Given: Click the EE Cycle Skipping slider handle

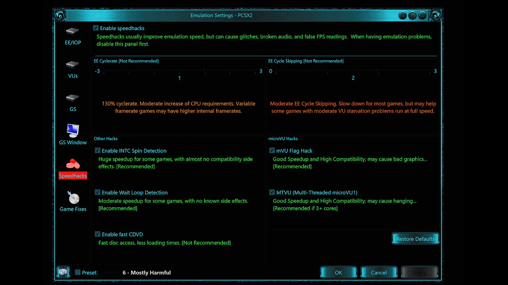Looking at the screenshot, I should 378,71.
